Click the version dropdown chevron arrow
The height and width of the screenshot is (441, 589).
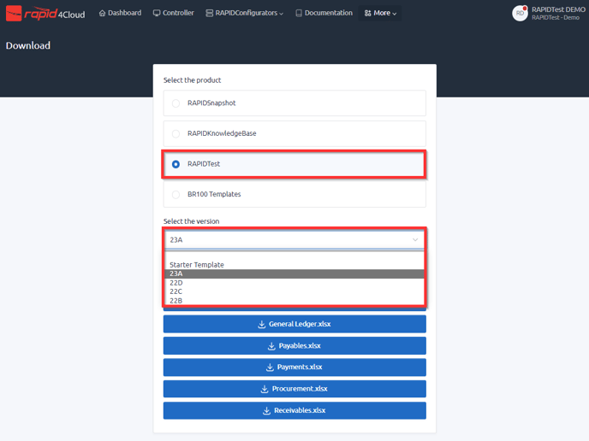415,239
